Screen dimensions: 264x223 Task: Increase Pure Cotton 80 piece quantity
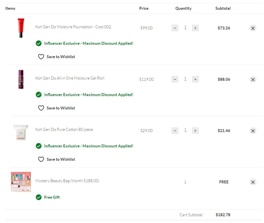pyautogui.click(x=195, y=131)
